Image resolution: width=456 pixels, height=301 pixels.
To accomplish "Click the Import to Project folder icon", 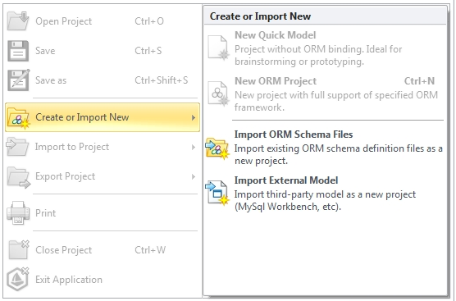I will 17,147.
